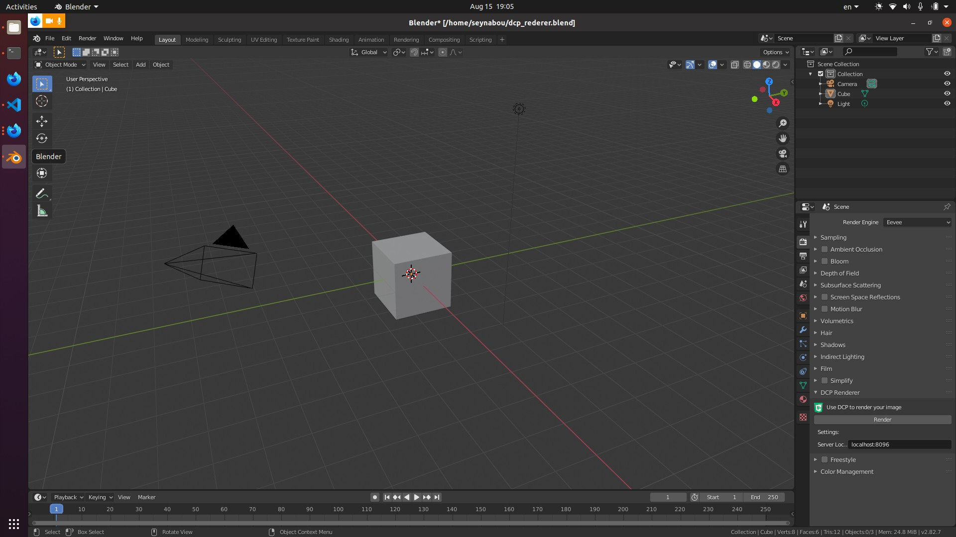
Task: Select the Annotate pencil tool
Action: 42,193
